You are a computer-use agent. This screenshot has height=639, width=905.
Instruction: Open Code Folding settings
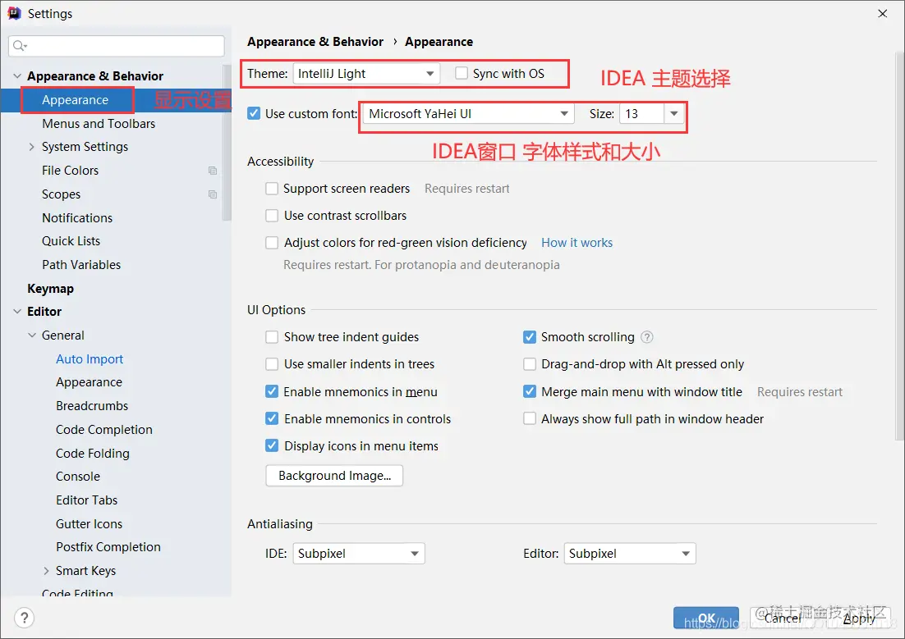click(92, 454)
